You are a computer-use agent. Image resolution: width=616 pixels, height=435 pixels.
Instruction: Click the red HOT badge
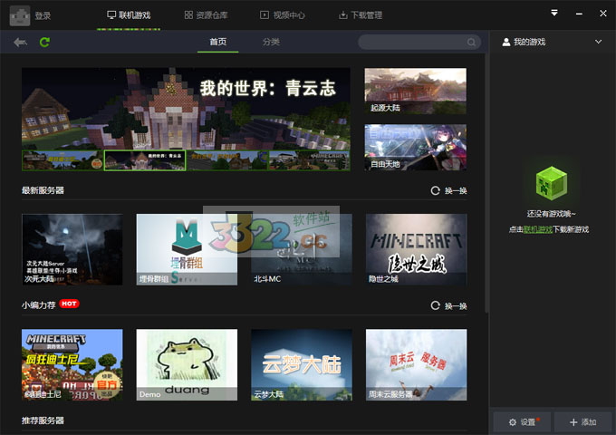coord(69,304)
